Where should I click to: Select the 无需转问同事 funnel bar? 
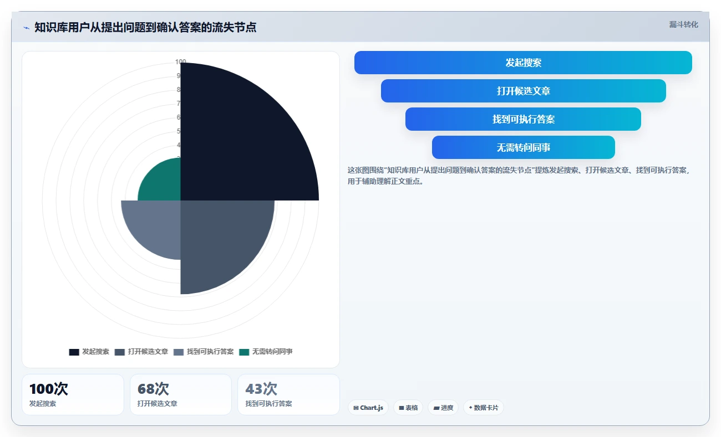pos(523,147)
